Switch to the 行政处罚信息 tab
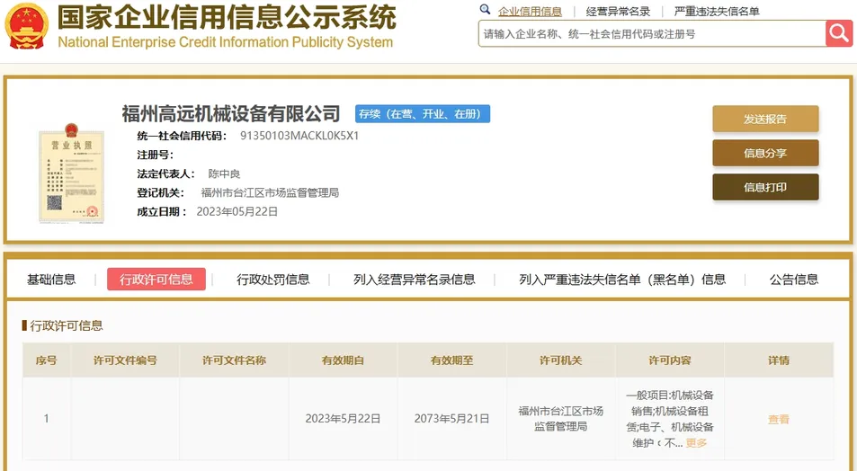Image resolution: width=857 pixels, height=471 pixels. (273, 280)
